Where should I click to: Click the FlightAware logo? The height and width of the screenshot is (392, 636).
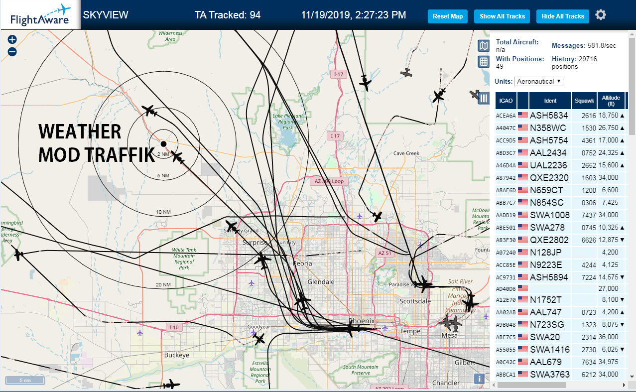coord(40,15)
